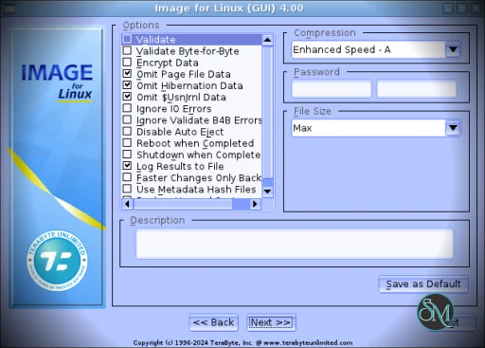The width and height of the screenshot is (485, 348).
Task: Check Reboot when Completed
Action: 127,143
